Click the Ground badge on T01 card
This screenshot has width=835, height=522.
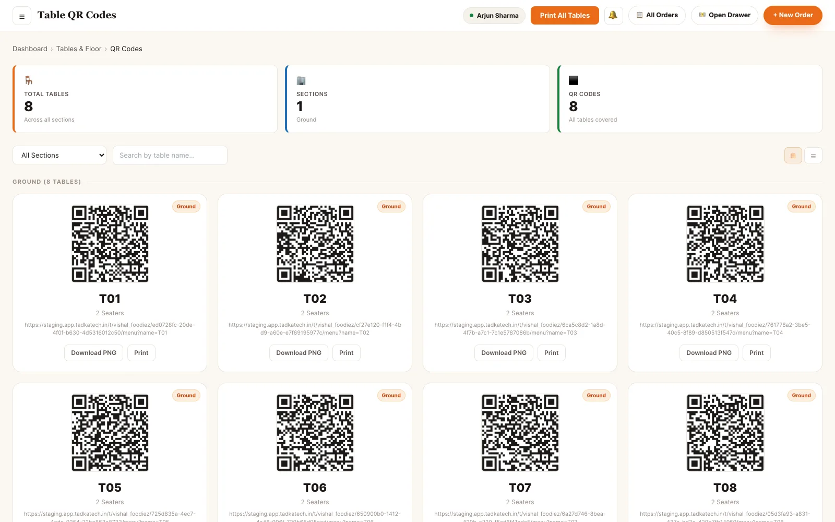click(x=186, y=207)
